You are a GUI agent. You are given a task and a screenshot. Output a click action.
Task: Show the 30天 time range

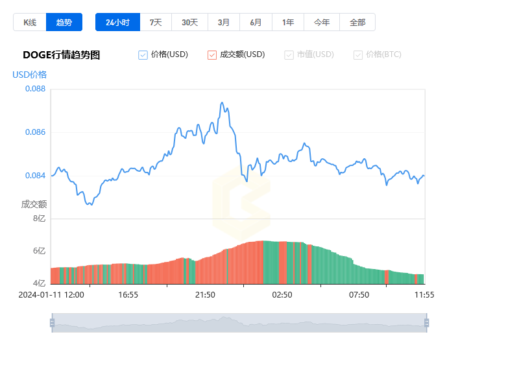point(189,22)
